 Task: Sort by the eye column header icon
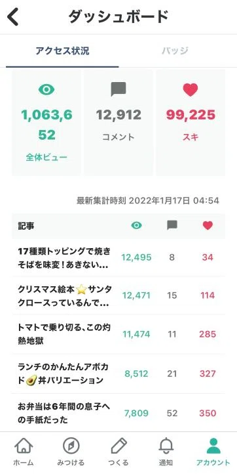[x=137, y=225]
